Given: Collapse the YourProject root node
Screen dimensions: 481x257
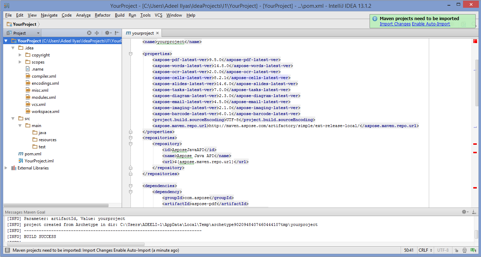Looking at the screenshot, I should [x=6, y=41].
